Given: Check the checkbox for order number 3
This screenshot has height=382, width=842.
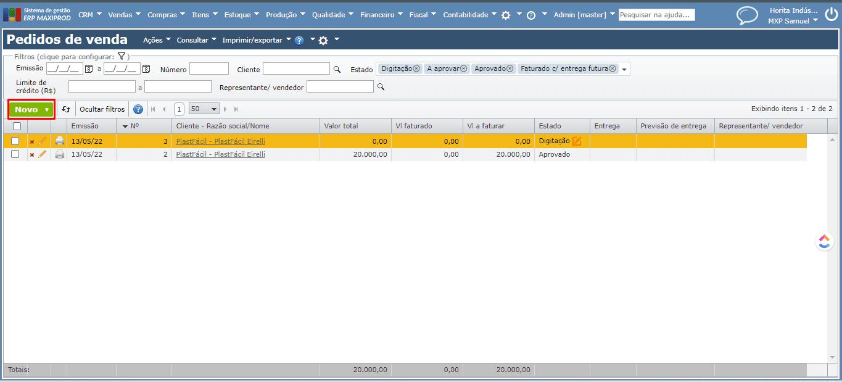Looking at the screenshot, I should [x=15, y=141].
